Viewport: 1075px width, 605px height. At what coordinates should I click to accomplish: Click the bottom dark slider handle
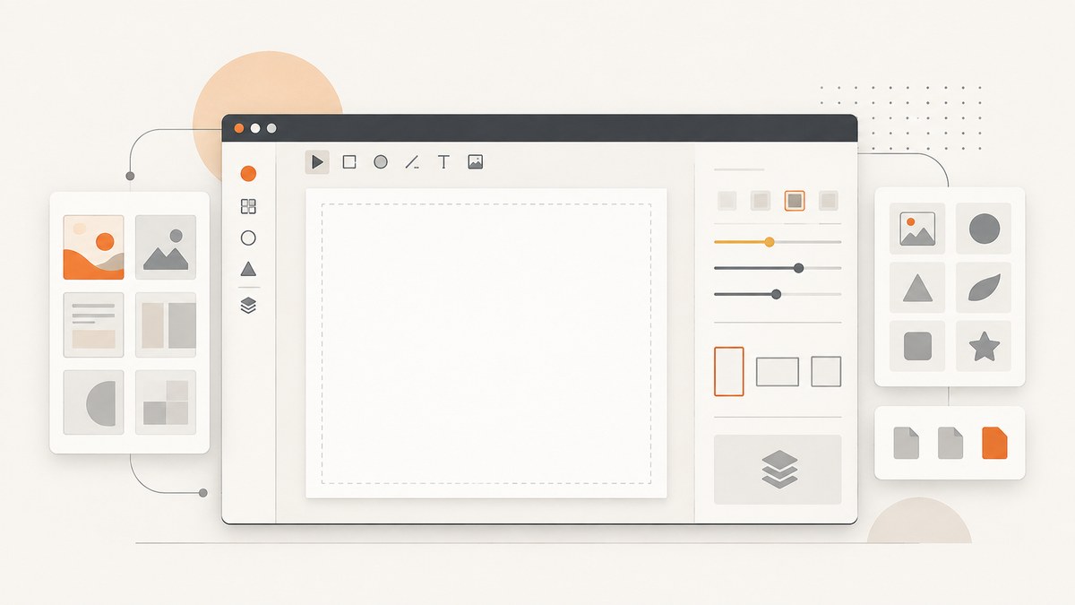click(x=776, y=294)
